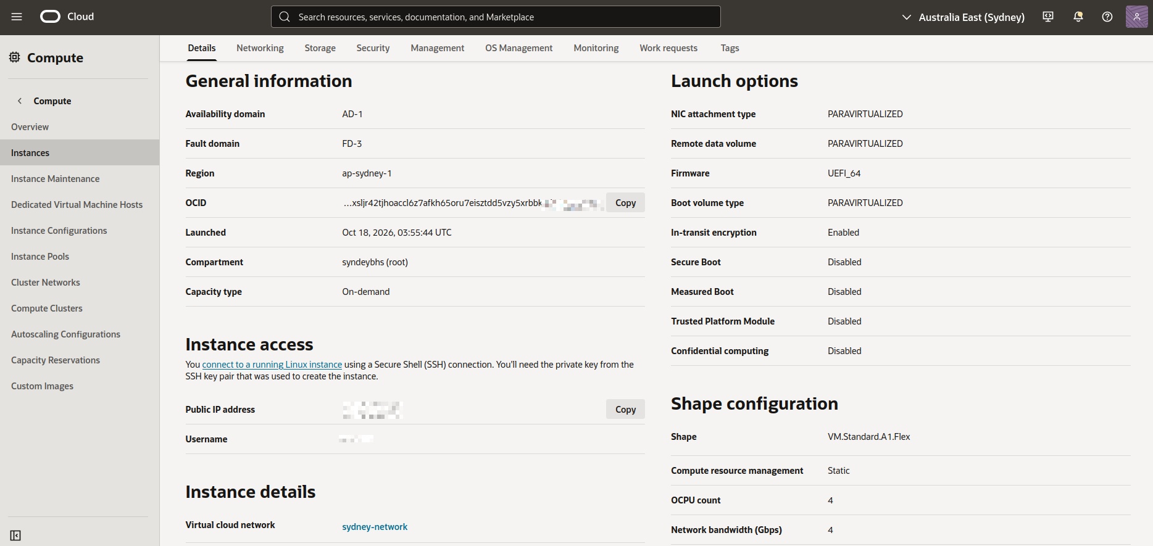The height and width of the screenshot is (546, 1153).
Task: Click the search resources input field
Action: pos(496,17)
